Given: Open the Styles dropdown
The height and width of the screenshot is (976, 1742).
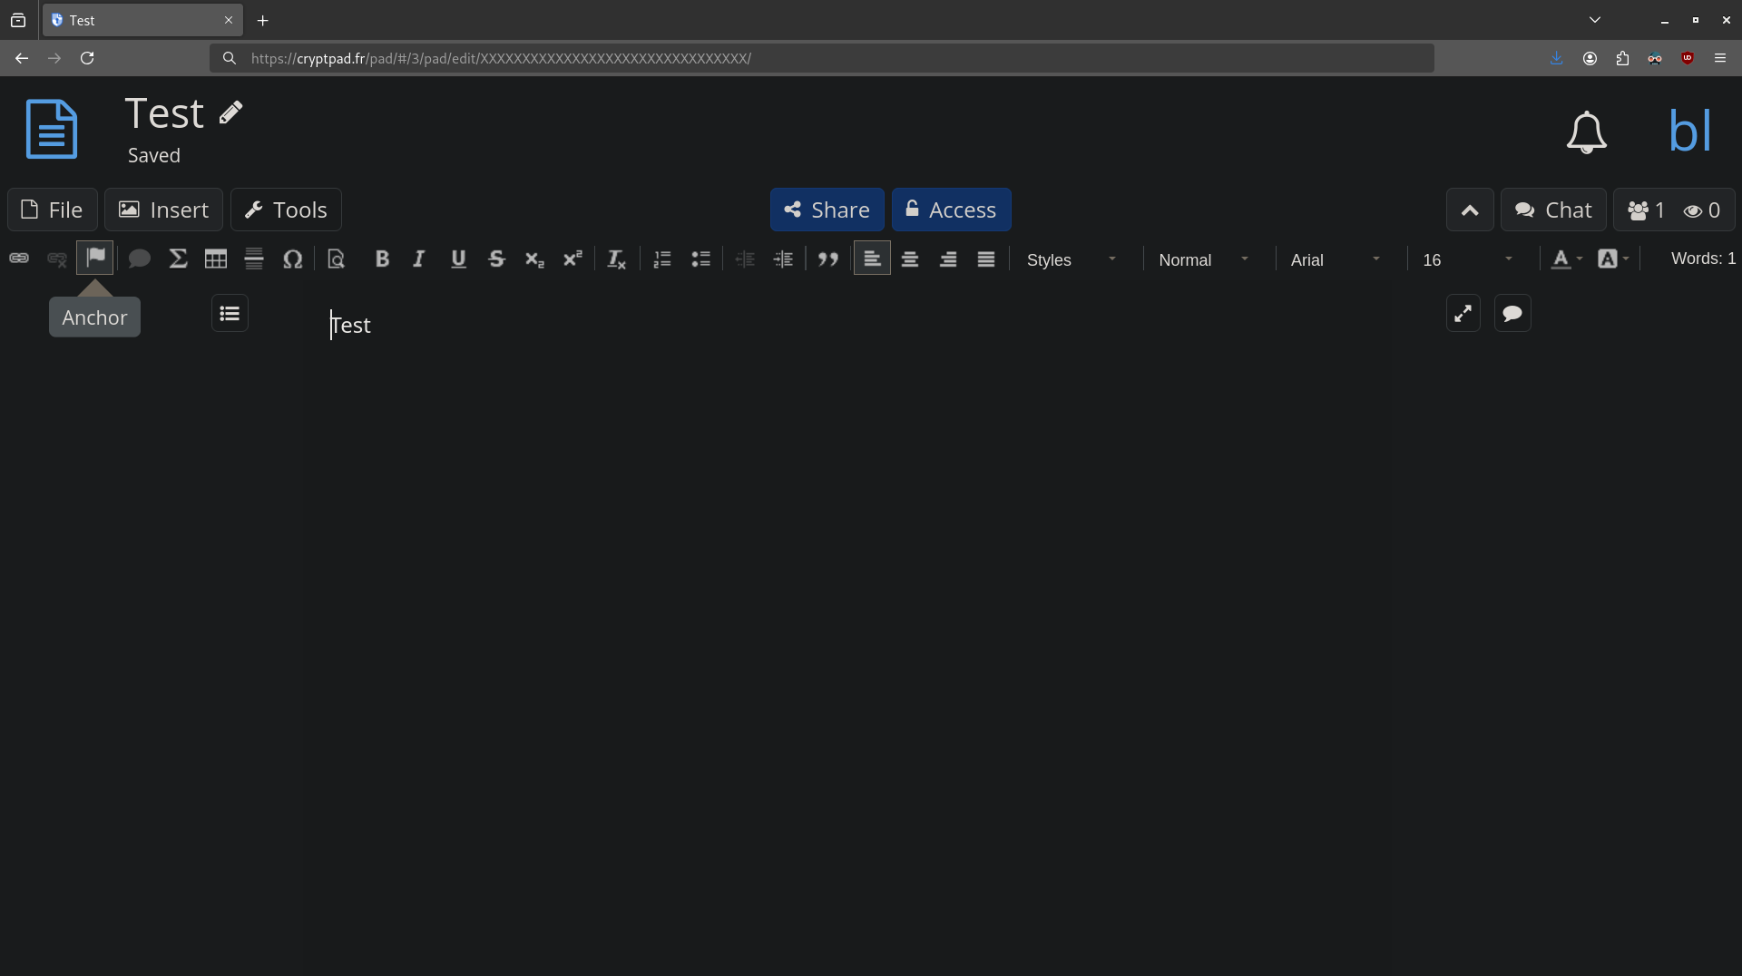Looking at the screenshot, I should [x=1072, y=259].
